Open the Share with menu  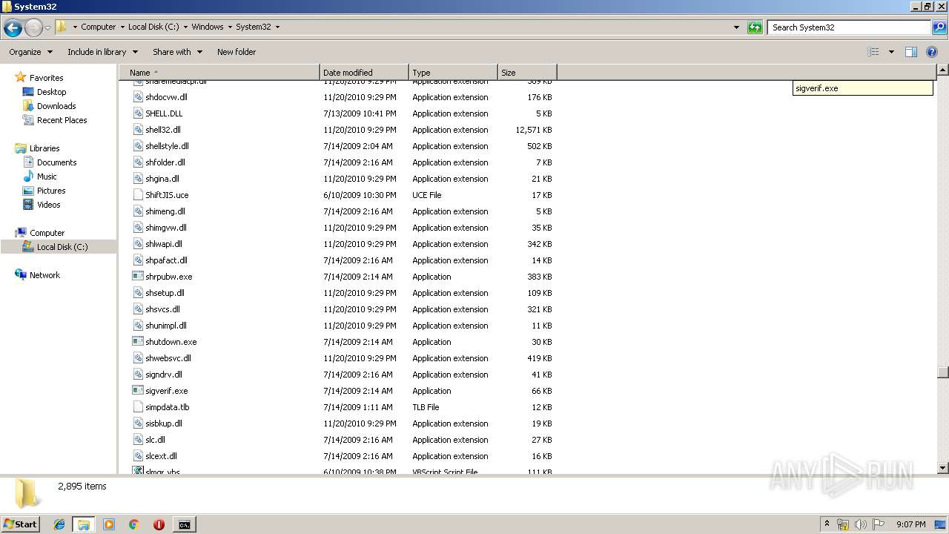[177, 52]
